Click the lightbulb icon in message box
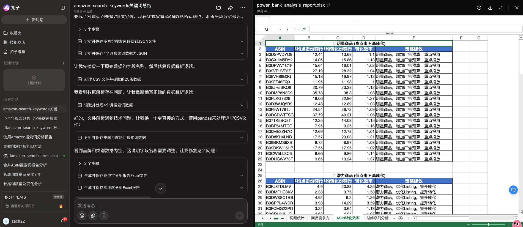The height and width of the screenshot is (227, 523). point(104,216)
